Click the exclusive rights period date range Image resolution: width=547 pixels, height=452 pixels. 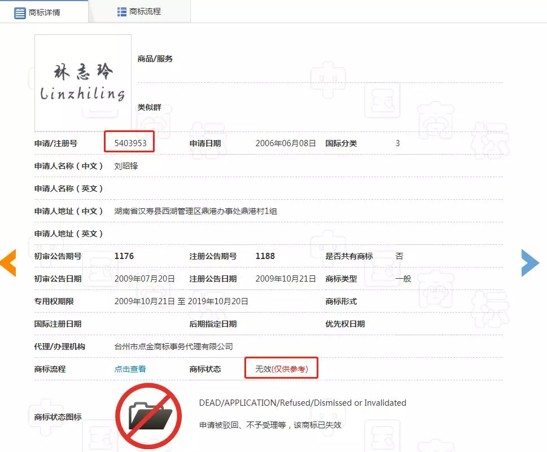[x=181, y=301]
